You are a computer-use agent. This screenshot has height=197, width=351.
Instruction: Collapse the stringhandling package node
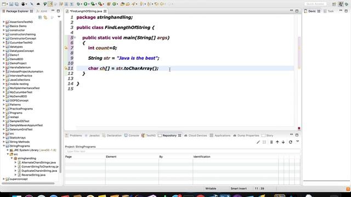pyautogui.click(x=12, y=158)
